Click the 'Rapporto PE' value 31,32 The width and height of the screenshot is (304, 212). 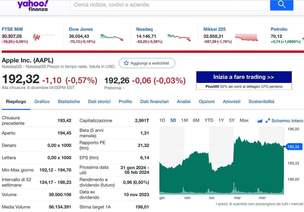(143, 145)
